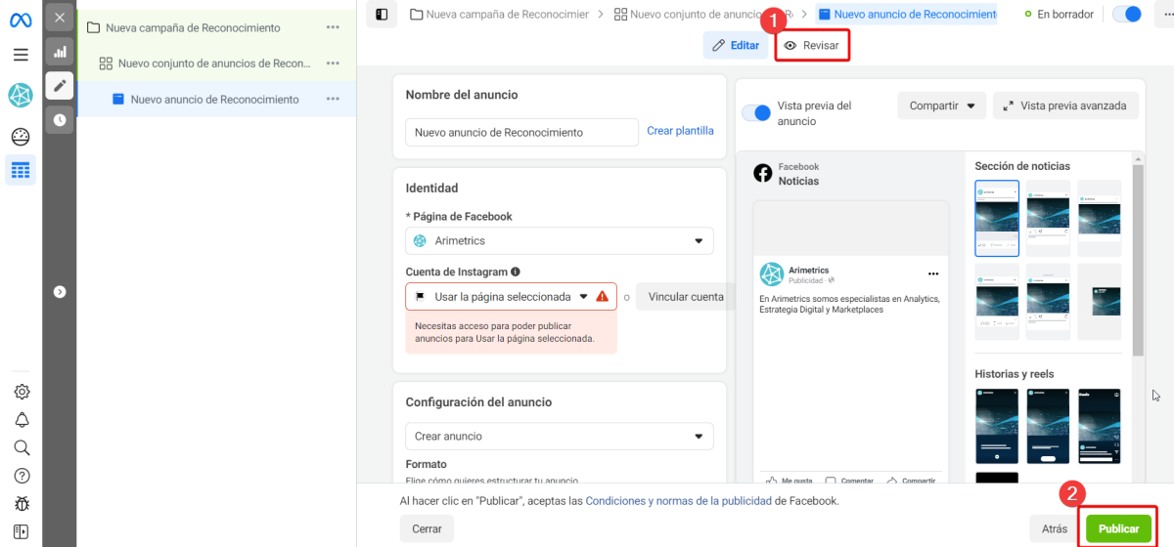The height and width of the screenshot is (547, 1174).
Task: Select third Historias y reels thumbnail
Action: click(x=1100, y=426)
